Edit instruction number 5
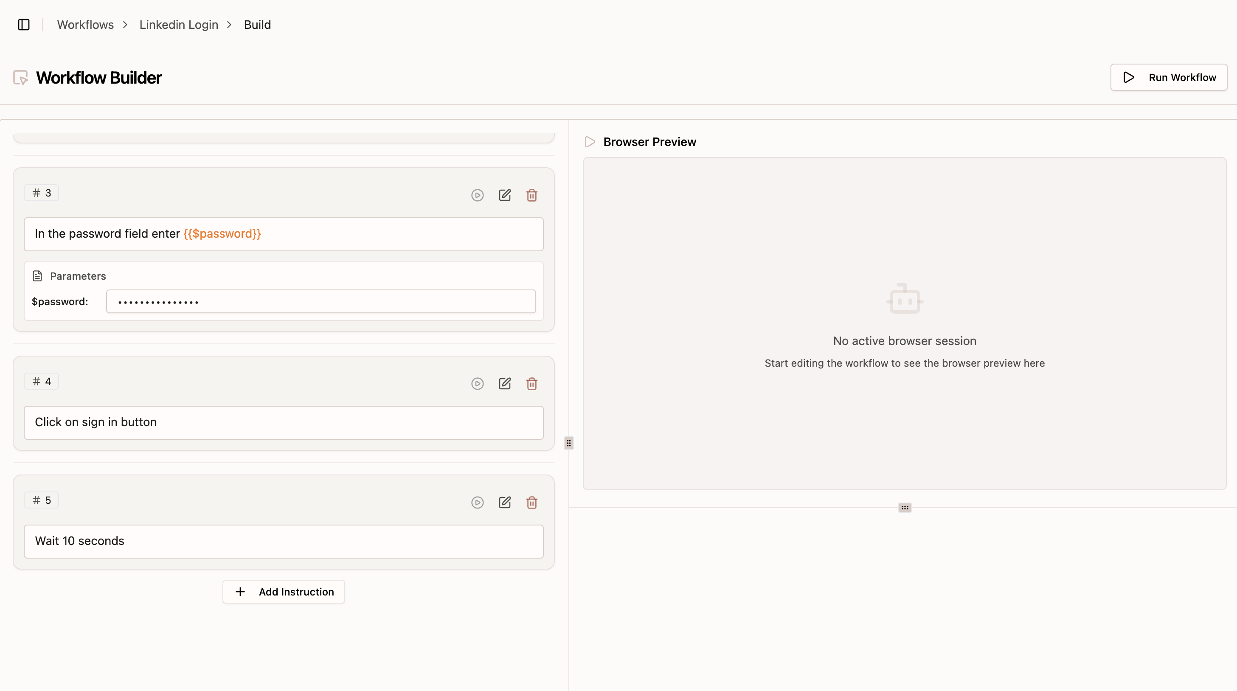This screenshot has width=1237, height=691. (x=504, y=502)
